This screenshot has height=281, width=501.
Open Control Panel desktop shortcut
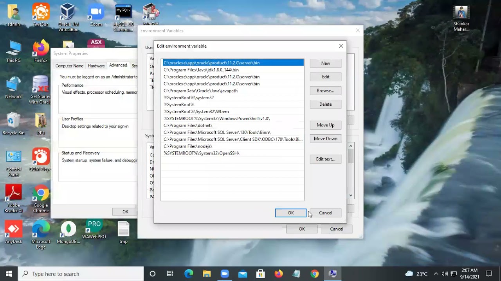(13, 163)
